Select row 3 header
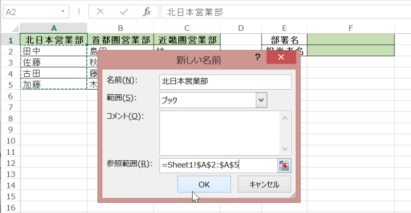411x213 pixels. click(10, 62)
